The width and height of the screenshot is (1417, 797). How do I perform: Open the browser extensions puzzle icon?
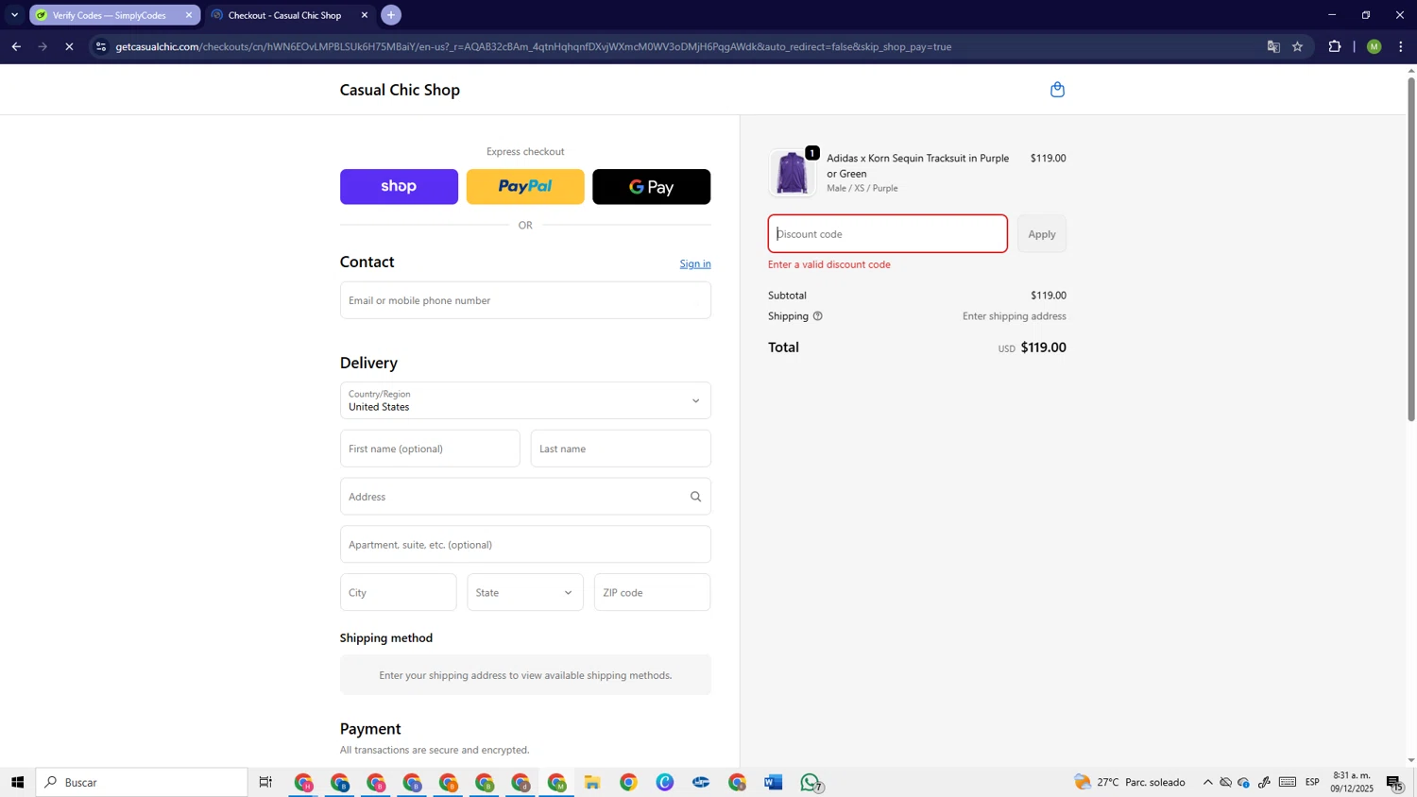pos(1334,46)
